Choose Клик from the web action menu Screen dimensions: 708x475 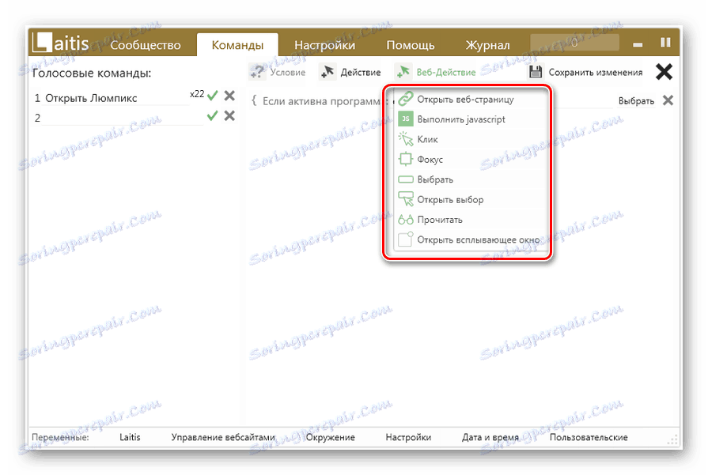tap(471, 139)
